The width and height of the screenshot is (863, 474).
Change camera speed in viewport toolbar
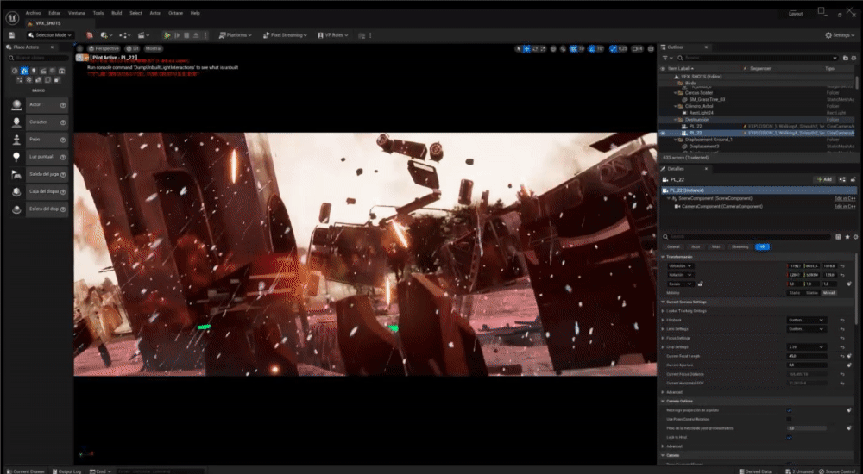(638, 48)
